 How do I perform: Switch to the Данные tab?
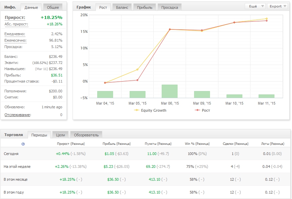(x=31, y=7)
